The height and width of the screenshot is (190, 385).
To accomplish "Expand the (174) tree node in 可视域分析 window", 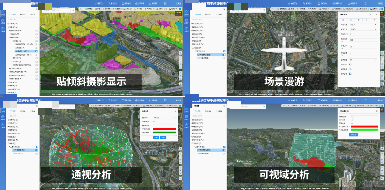I will pyautogui.click(x=191, y=123).
